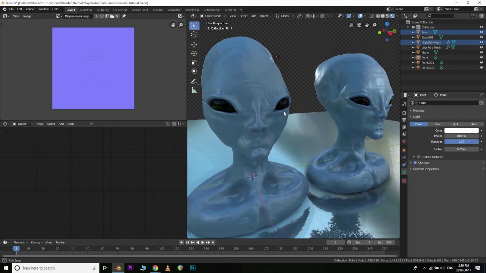This screenshot has width=486, height=273.
Task: Choose the Move tool
Action: (x=194, y=44)
